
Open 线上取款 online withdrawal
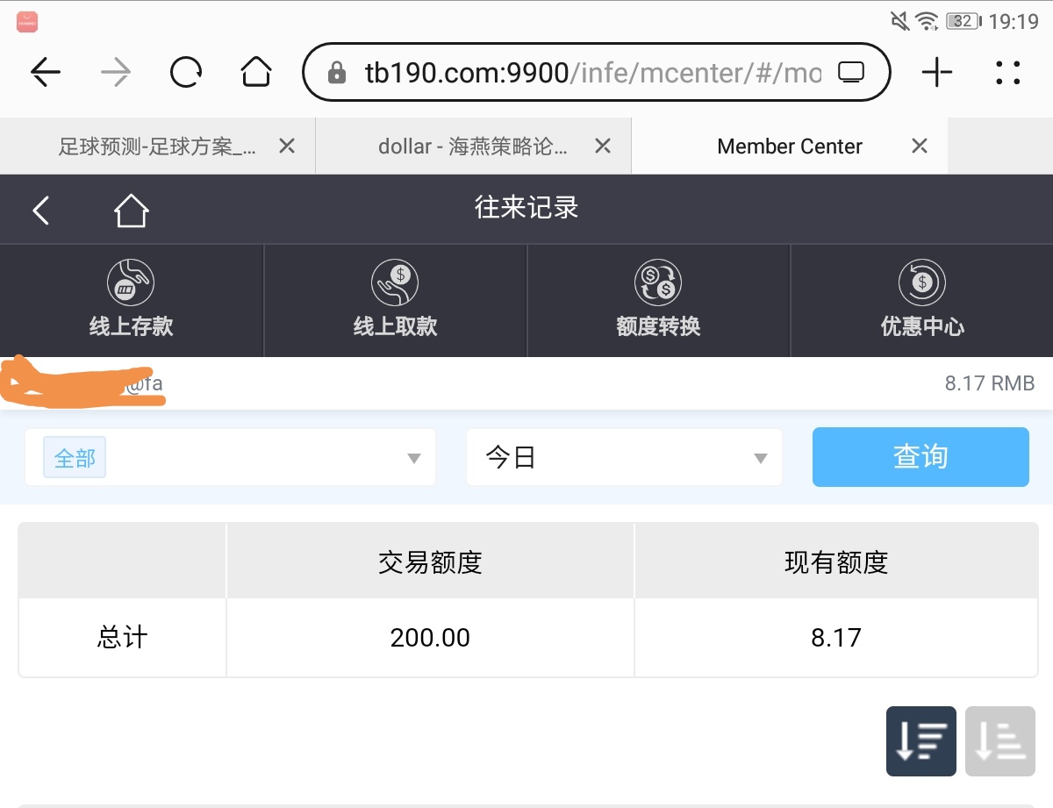point(395,300)
